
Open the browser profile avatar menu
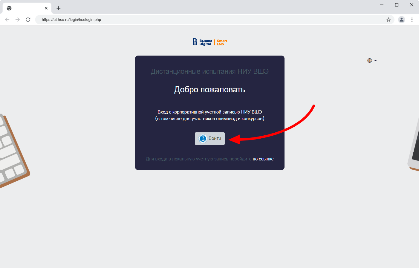click(402, 20)
